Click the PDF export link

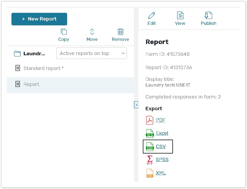point(161,120)
